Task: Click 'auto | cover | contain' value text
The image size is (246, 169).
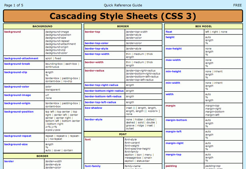Action: tap(59, 150)
